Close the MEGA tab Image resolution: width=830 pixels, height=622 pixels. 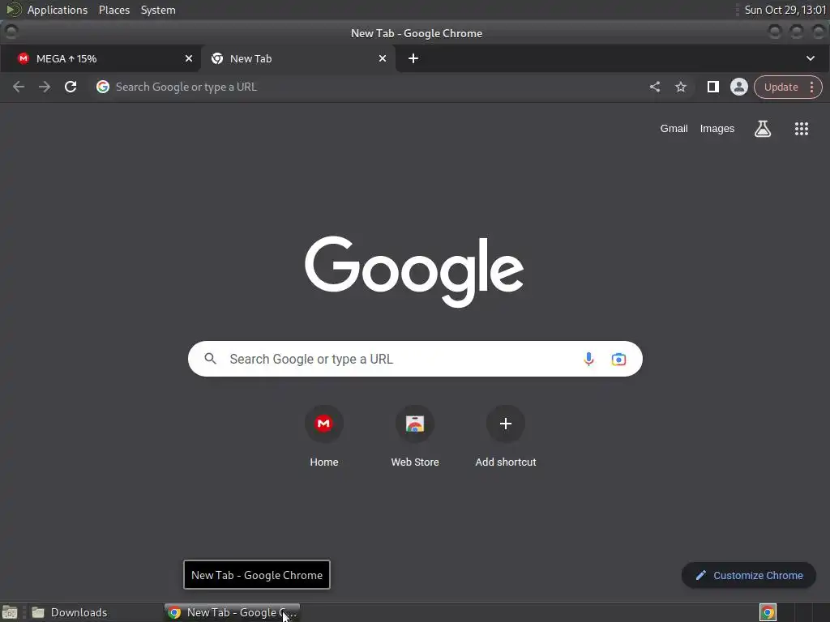(x=189, y=58)
